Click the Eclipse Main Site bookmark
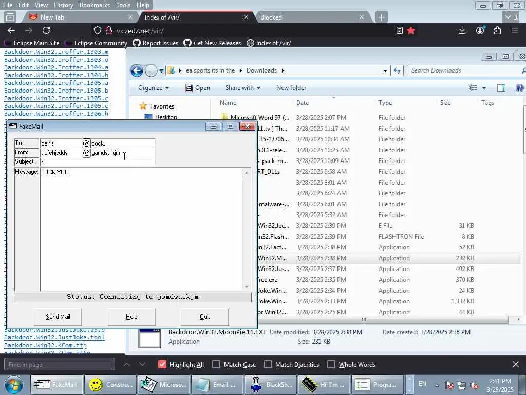The height and width of the screenshot is (395, 526). click(x=32, y=43)
